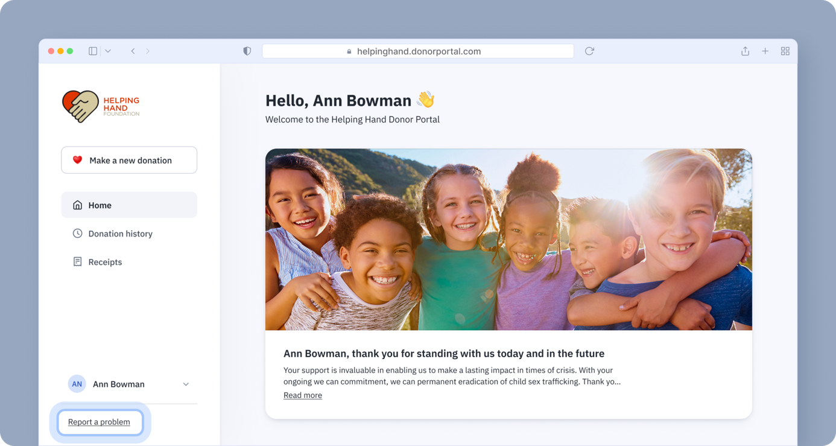836x446 pixels.
Task: Show tab overview grid icon
Action: click(x=785, y=51)
